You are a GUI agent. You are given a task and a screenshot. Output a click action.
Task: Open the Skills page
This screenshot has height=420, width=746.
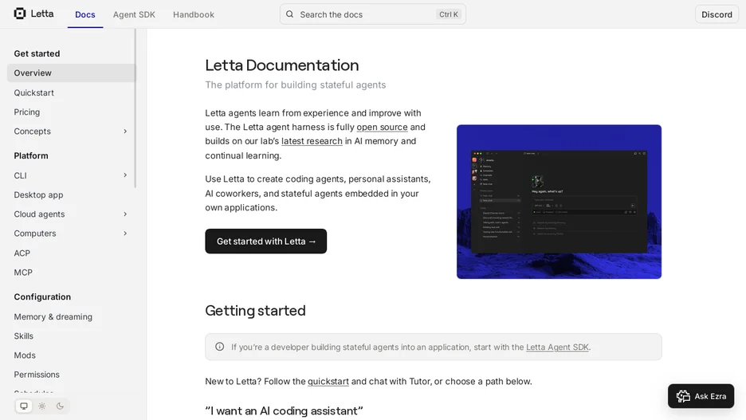pos(23,336)
